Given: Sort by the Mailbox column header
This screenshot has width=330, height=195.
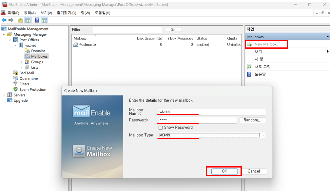Looking at the screenshot, I should (x=95, y=38).
